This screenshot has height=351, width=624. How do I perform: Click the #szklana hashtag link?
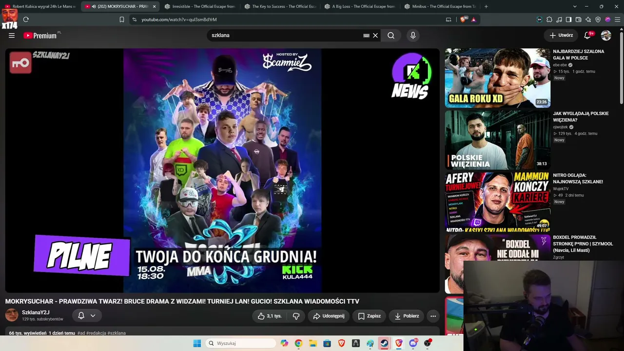tap(117, 333)
